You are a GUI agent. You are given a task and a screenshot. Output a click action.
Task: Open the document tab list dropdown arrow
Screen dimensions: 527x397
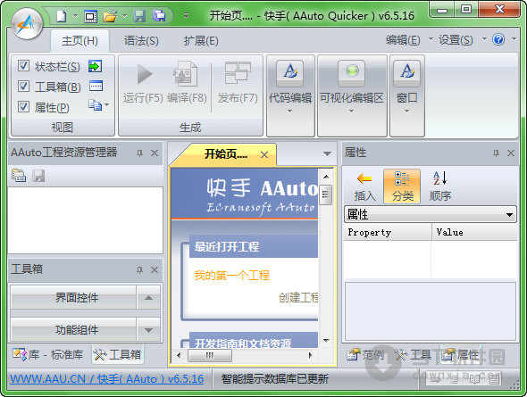(327, 153)
